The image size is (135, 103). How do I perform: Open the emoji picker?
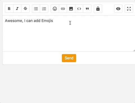(x=55, y=9)
